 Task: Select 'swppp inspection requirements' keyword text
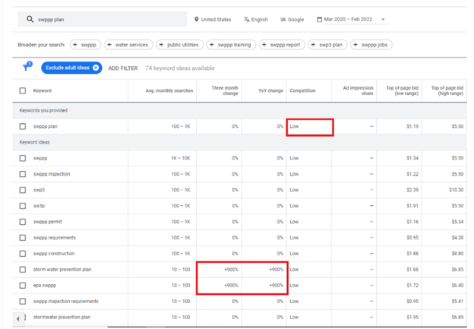(x=66, y=301)
